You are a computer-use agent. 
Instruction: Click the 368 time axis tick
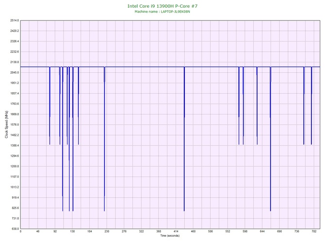[x=159, y=231]
